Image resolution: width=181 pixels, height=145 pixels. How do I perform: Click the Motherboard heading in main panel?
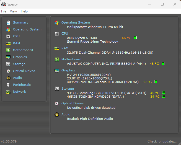pyautogui.click(x=71, y=59)
